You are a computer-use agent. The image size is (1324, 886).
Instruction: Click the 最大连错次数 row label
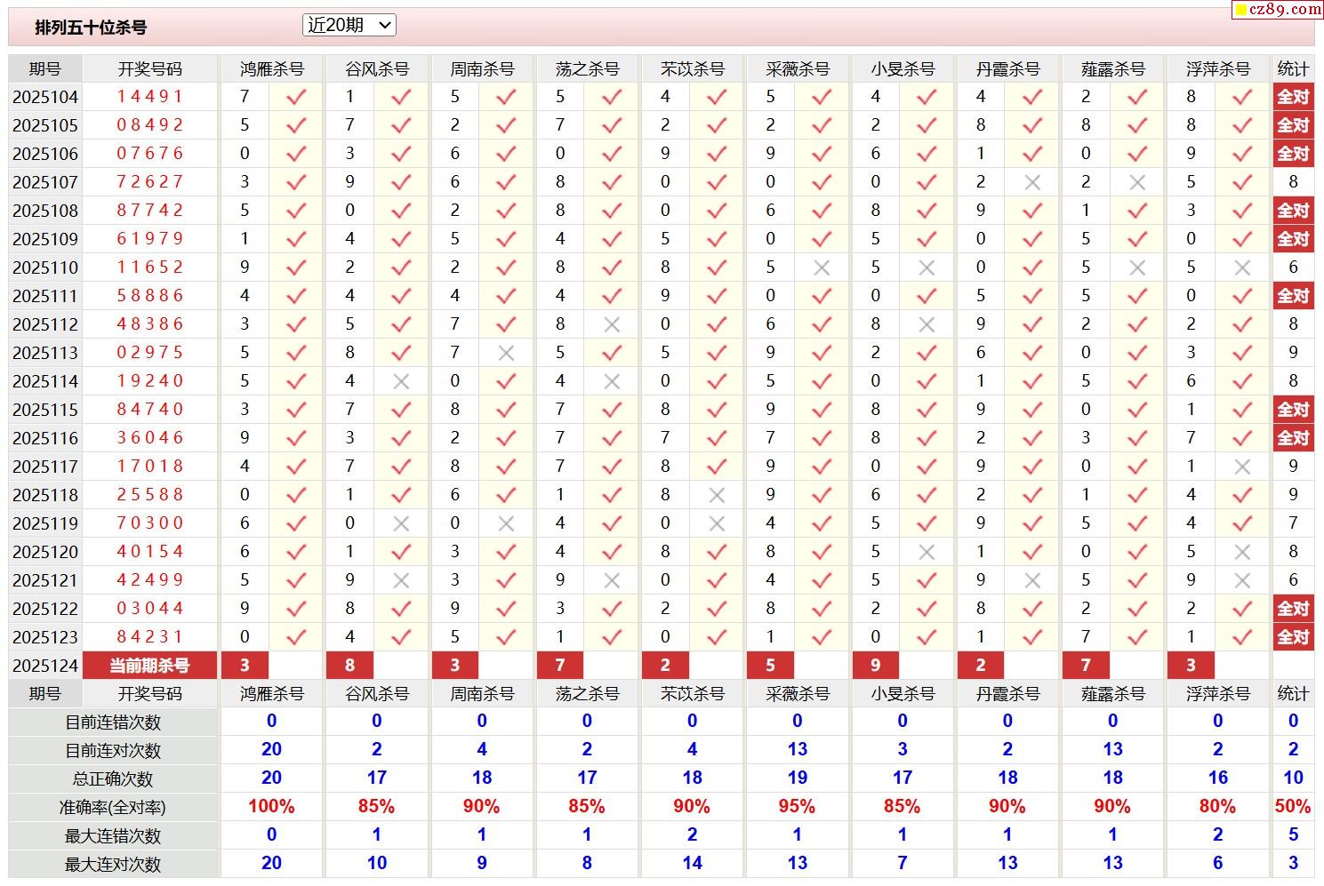[x=113, y=836]
